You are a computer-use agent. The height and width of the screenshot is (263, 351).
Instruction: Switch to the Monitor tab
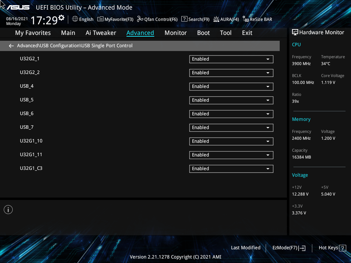pyautogui.click(x=175, y=33)
